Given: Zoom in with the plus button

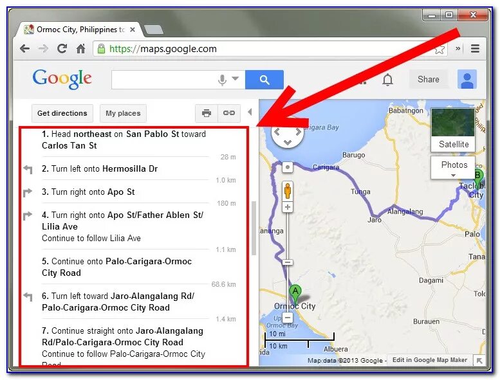Looking at the screenshot, I should [288, 207].
